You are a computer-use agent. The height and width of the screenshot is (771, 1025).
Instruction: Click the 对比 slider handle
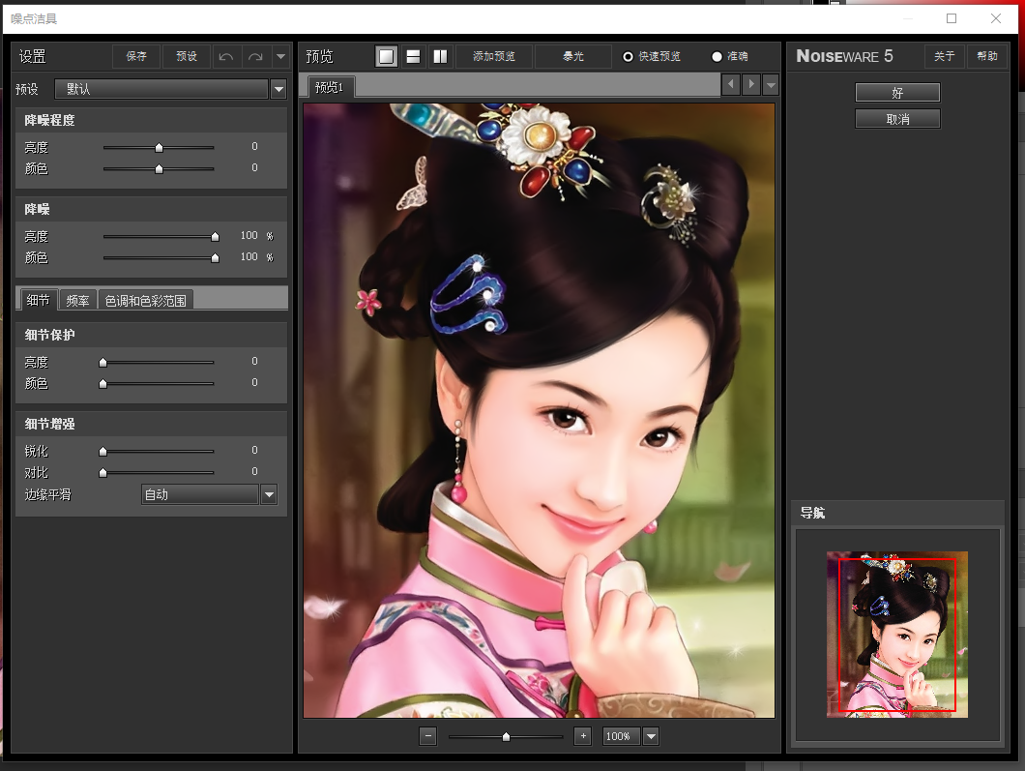(102, 473)
